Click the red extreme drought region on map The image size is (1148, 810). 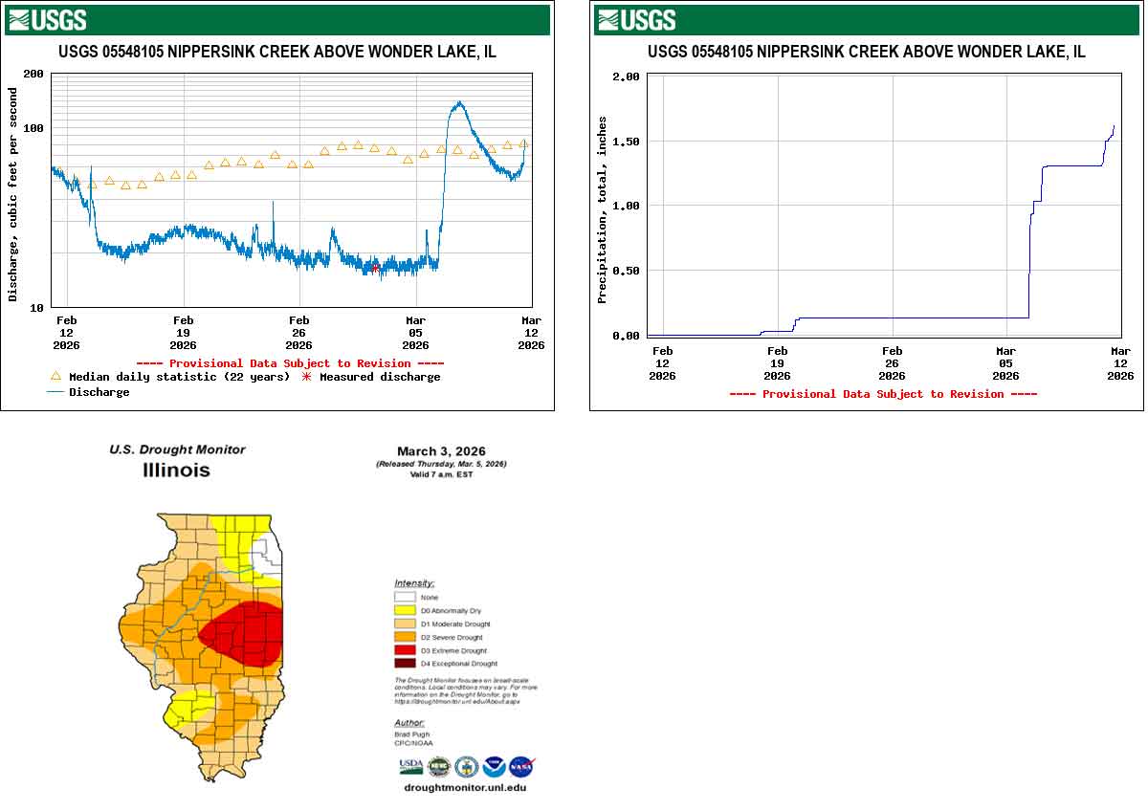[x=249, y=633]
